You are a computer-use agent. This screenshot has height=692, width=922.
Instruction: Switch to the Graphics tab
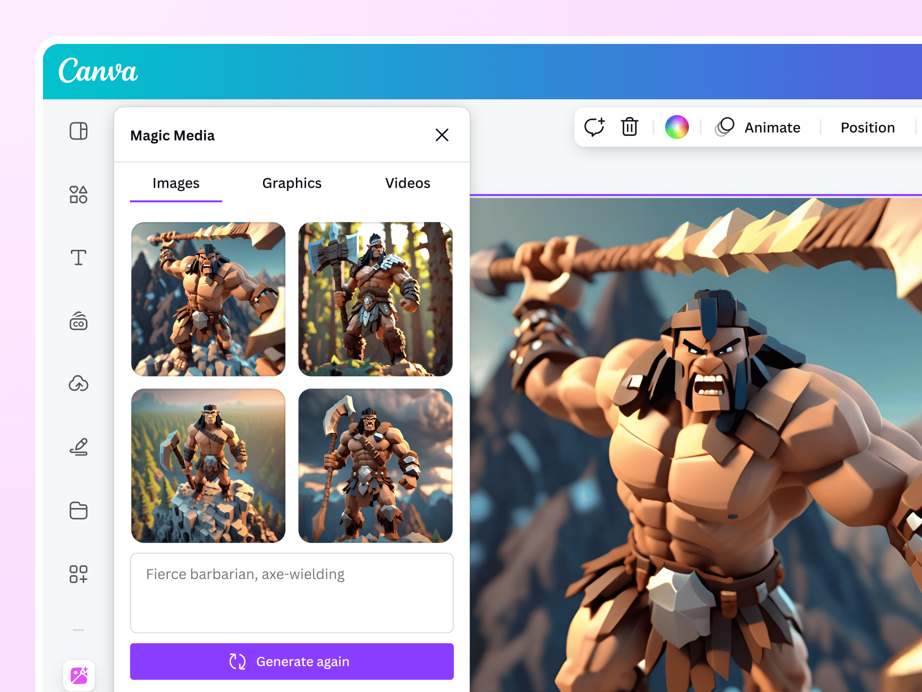click(291, 183)
